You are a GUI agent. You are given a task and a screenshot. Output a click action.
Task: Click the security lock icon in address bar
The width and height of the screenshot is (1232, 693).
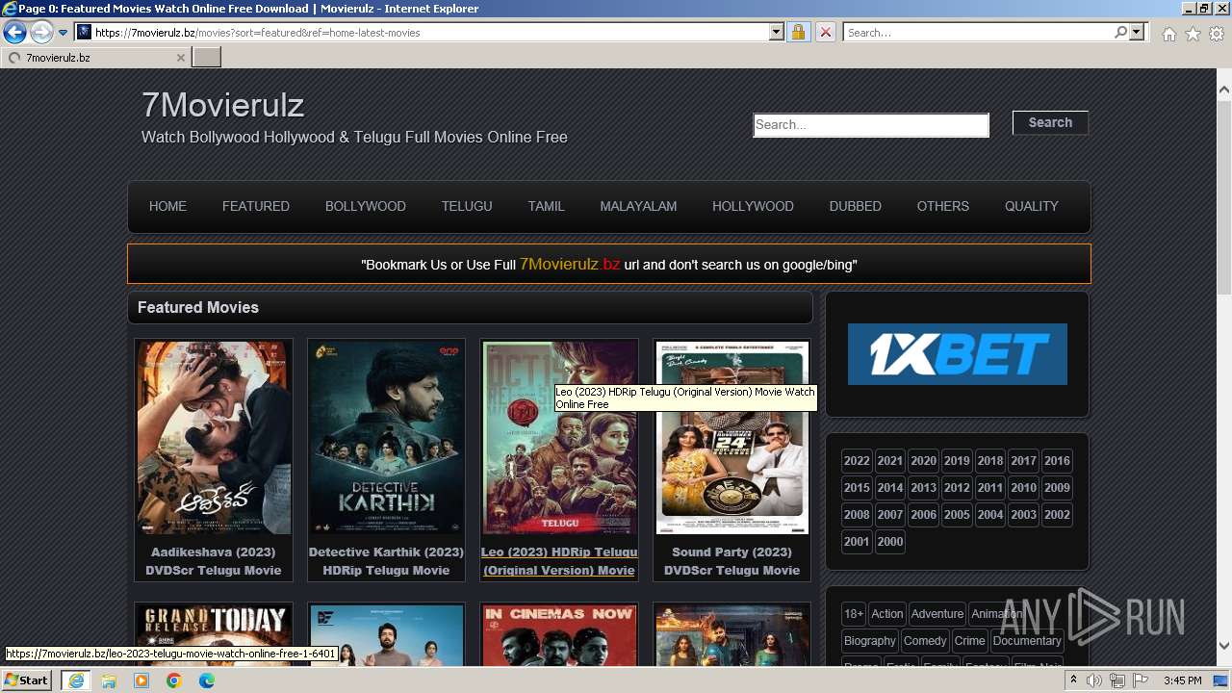[798, 33]
